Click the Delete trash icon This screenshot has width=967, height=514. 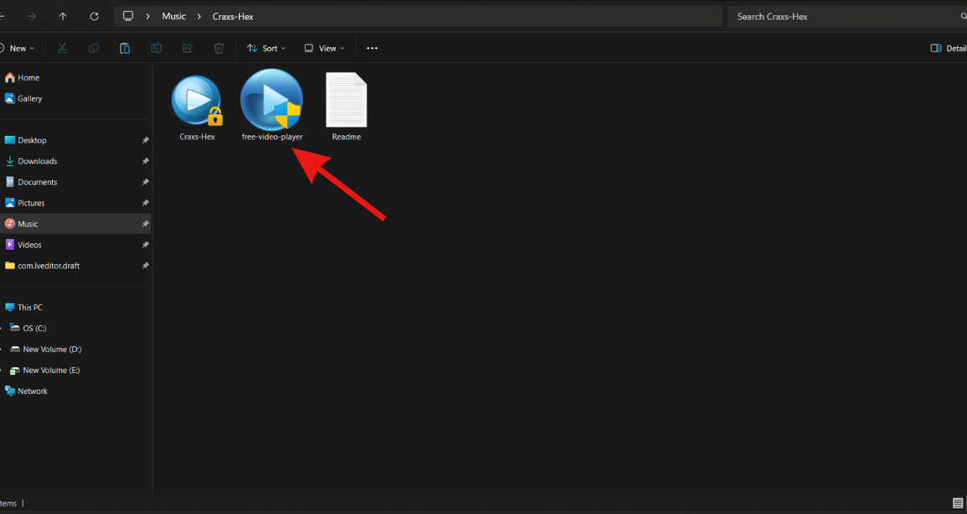coord(219,49)
